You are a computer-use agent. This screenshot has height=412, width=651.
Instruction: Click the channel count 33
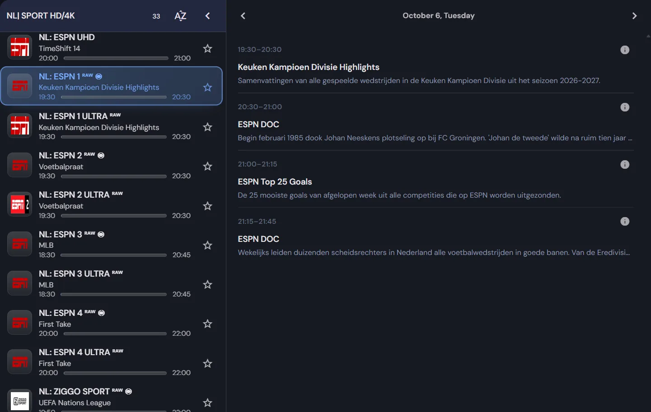156,16
